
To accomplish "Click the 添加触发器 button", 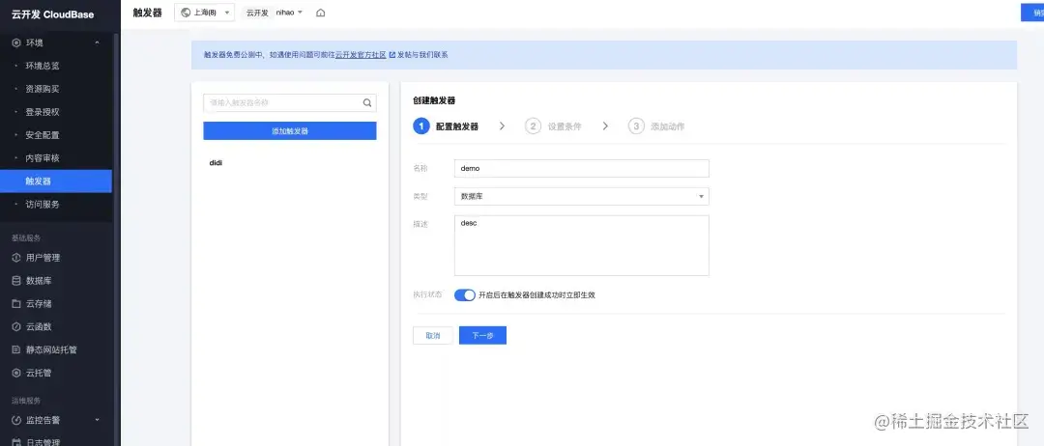I will coord(290,131).
